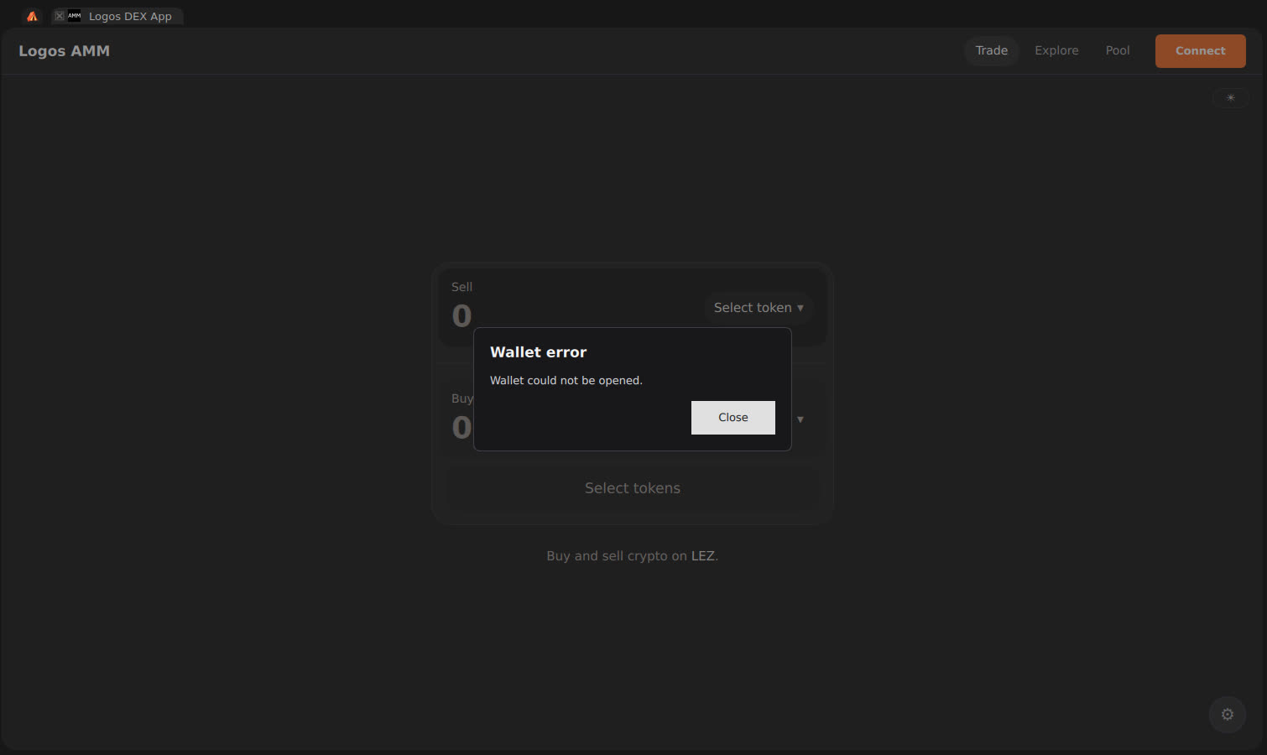Close the Logos DEX App tab
The width and height of the screenshot is (1267, 755).
click(x=60, y=16)
